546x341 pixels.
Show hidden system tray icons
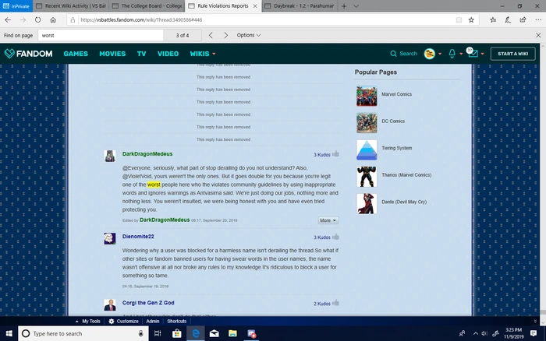tap(475, 334)
